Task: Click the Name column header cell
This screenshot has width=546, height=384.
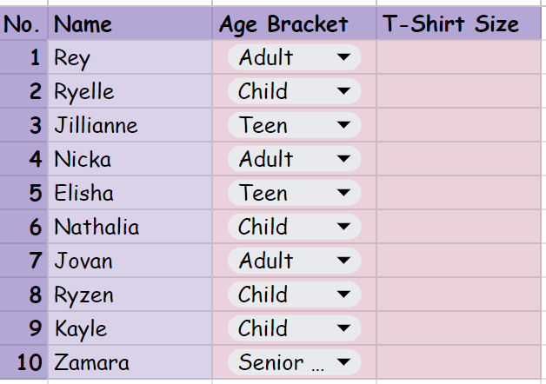Action: (x=130, y=23)
